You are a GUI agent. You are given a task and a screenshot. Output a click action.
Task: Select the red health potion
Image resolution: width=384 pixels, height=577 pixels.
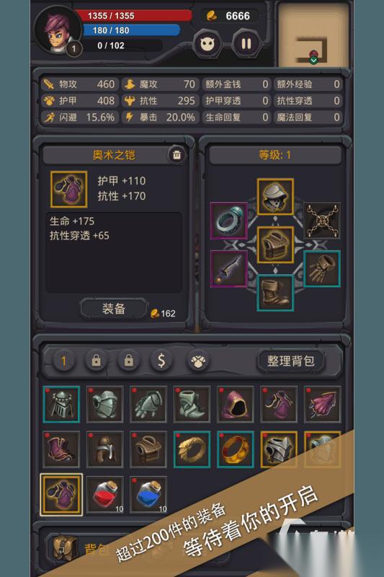click(104, 494)
